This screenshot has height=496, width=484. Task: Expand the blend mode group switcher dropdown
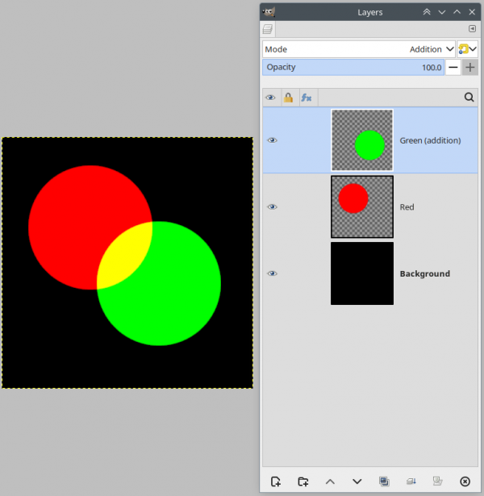pyautogui.click(x=468, y=49)
